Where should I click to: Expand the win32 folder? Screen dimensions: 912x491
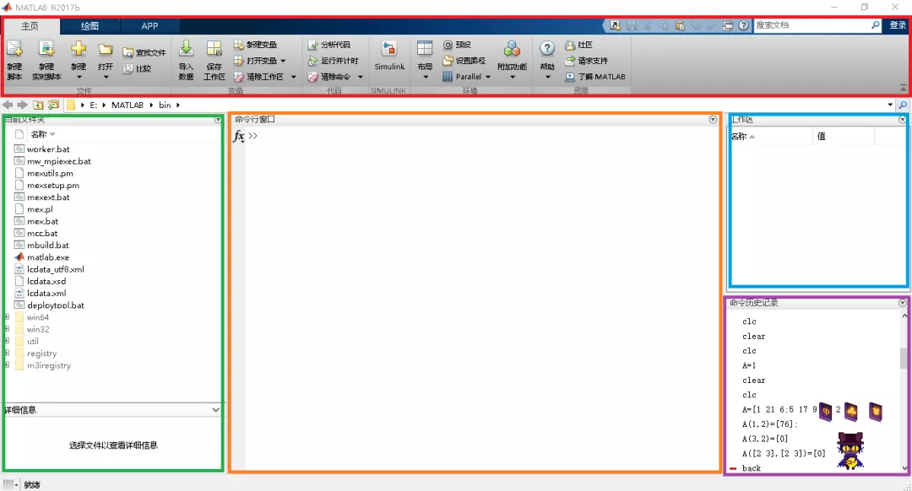(x=8, y=329)
